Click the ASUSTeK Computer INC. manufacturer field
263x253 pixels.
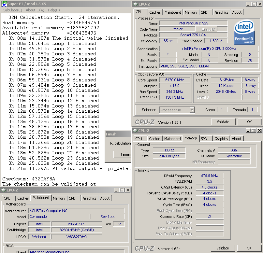pos(77,211)
